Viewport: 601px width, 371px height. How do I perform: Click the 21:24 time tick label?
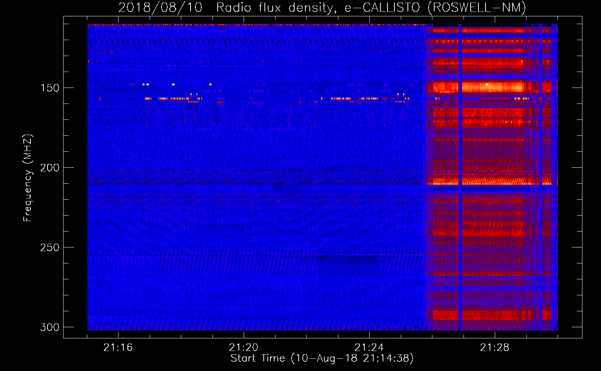click(369, 347)
